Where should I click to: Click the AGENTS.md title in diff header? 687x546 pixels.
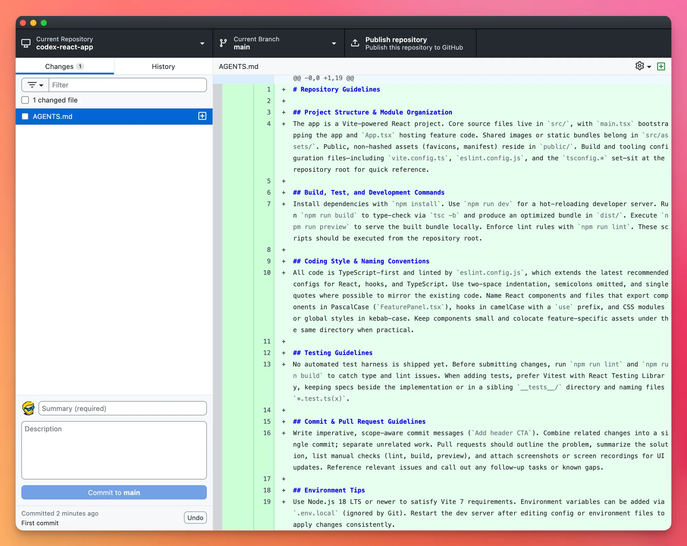pyautogui.click(x=239, y=66)
